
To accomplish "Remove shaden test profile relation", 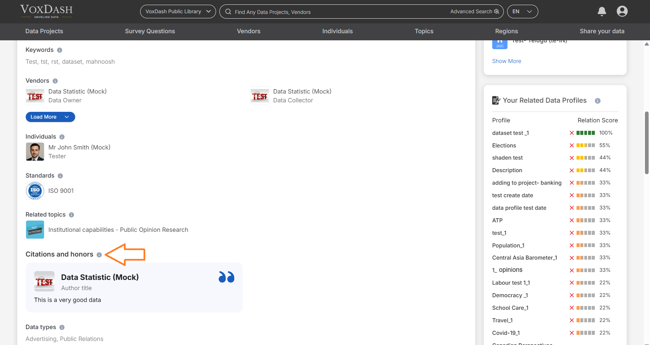I will [572, 158].
